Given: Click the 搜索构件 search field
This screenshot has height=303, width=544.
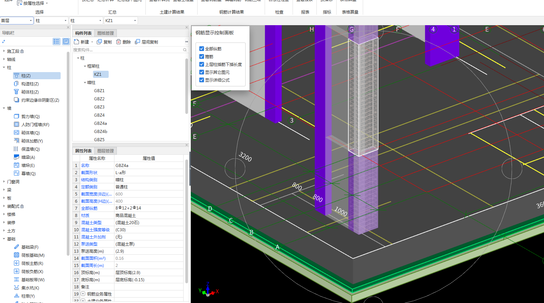Looking at the screenshot, I should [128, 50].
